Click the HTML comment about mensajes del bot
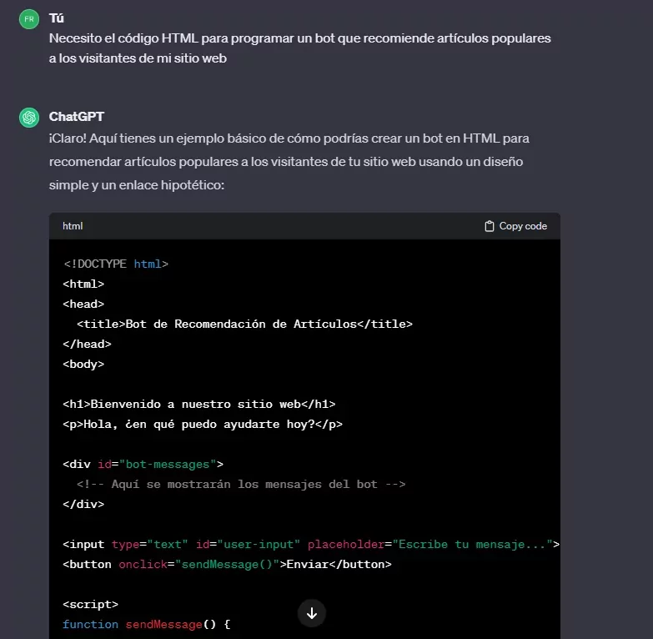This screenshot has height=639, width=653. (x=240, y=484)
